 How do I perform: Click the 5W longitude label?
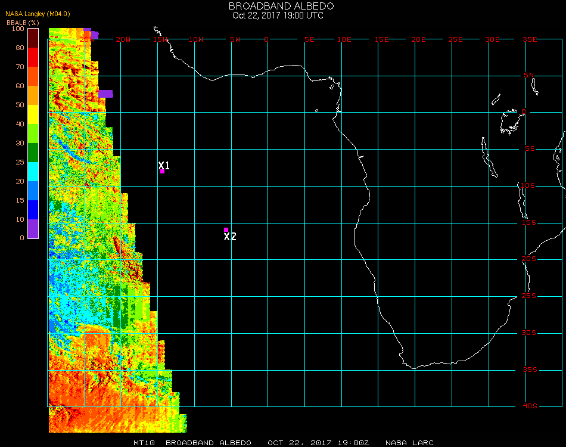click(235, 39)
